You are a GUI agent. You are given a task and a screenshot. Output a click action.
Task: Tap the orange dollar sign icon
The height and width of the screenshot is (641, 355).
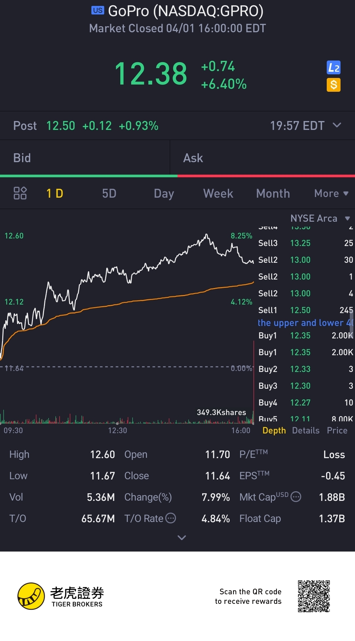coord(334,85)
